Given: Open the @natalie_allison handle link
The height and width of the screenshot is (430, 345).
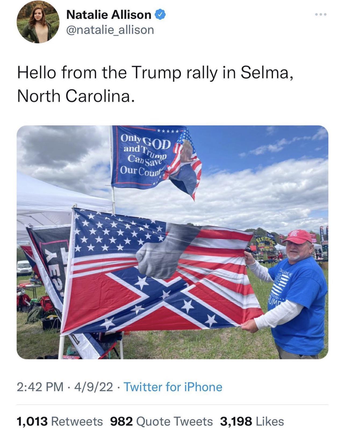Looking at the screenshot, I should 110,30.
